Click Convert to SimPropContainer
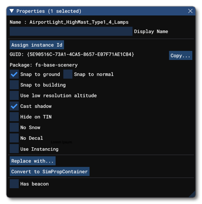 point(49,171)
